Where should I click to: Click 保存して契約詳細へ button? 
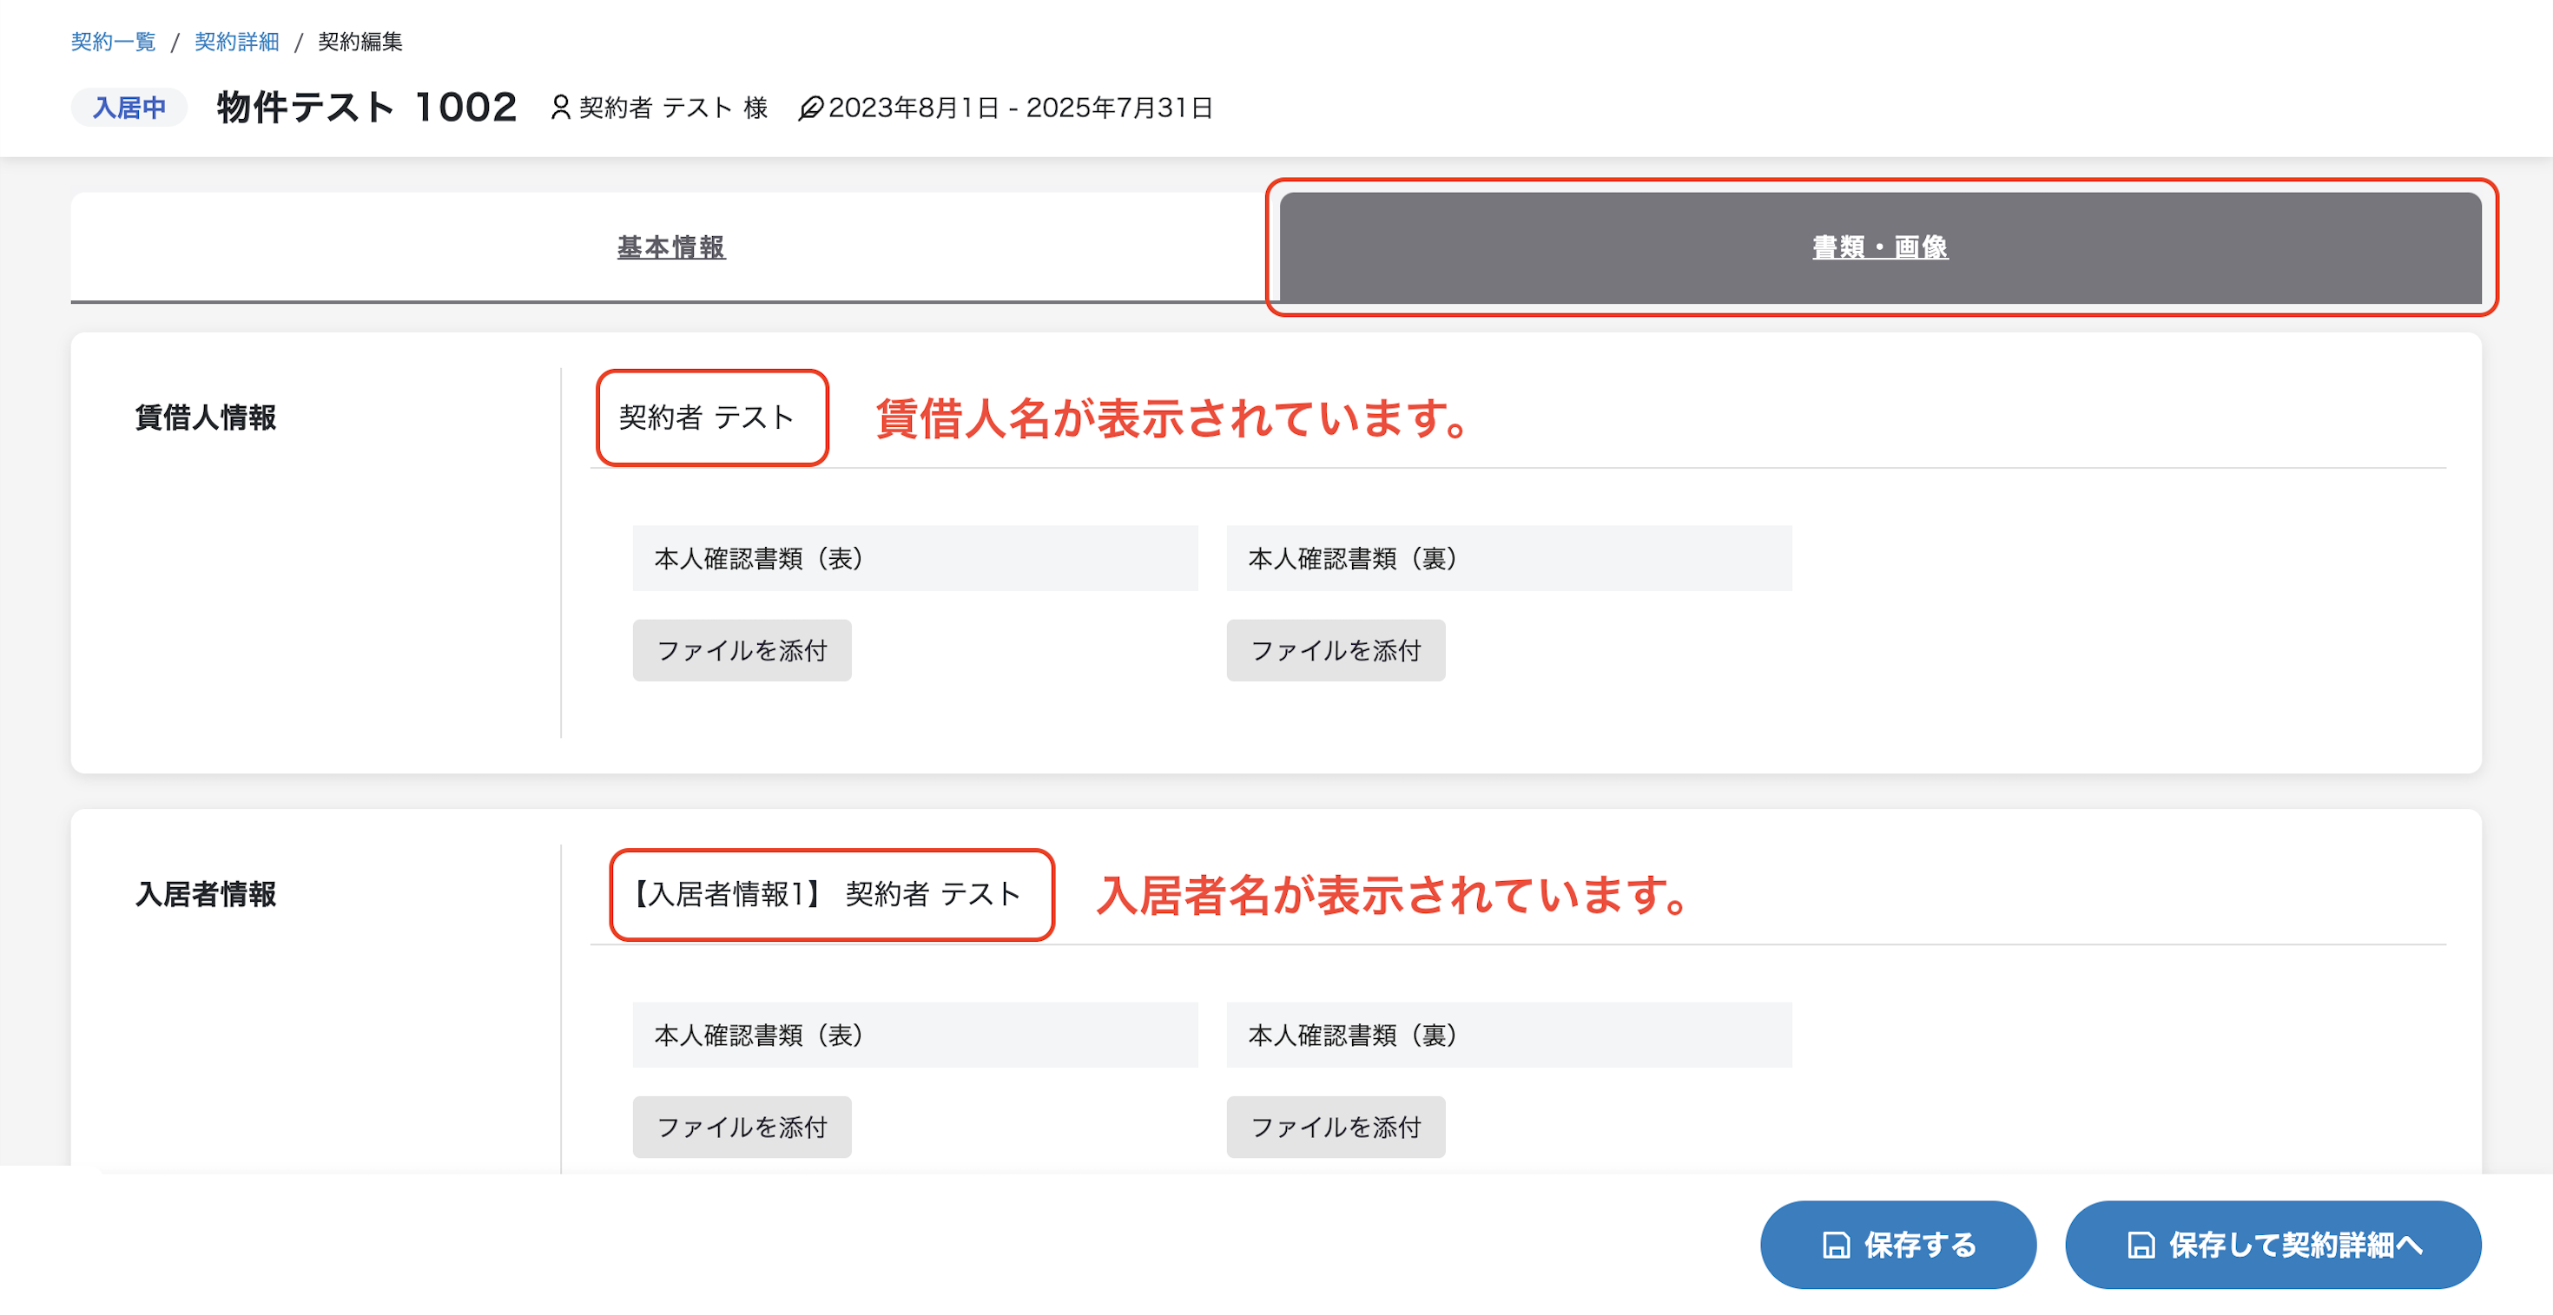2273,1245
